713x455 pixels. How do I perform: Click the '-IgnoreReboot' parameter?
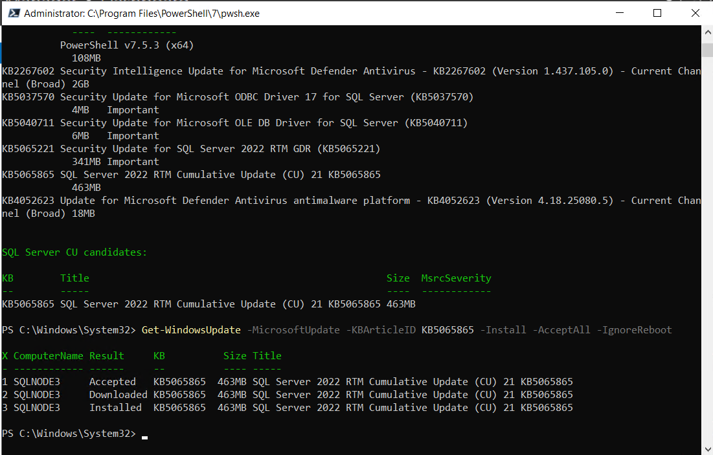tap(634, 330)
